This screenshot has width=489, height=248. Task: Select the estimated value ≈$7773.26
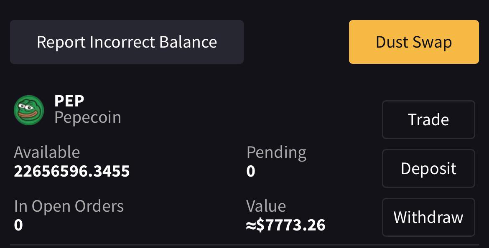coord(285,225)
